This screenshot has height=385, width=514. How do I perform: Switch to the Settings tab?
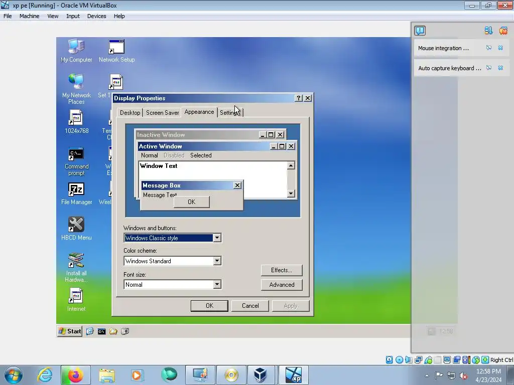(x=230, y=113)
